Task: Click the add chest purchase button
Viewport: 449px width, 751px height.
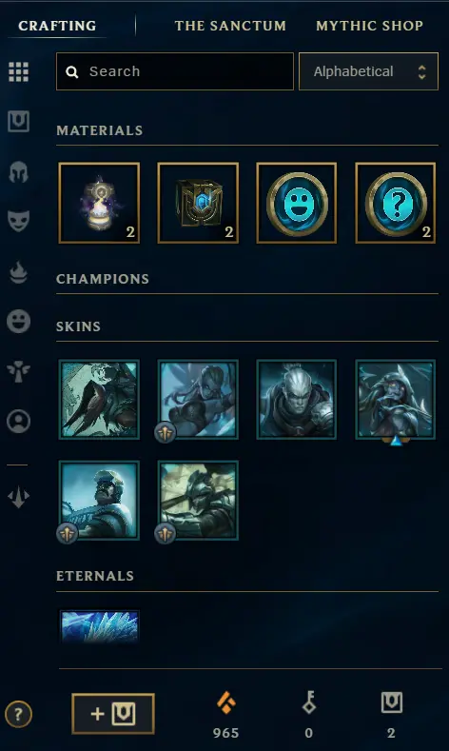Action: point(113,714)
